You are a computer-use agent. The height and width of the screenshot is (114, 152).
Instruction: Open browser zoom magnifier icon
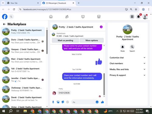(131, 9)
